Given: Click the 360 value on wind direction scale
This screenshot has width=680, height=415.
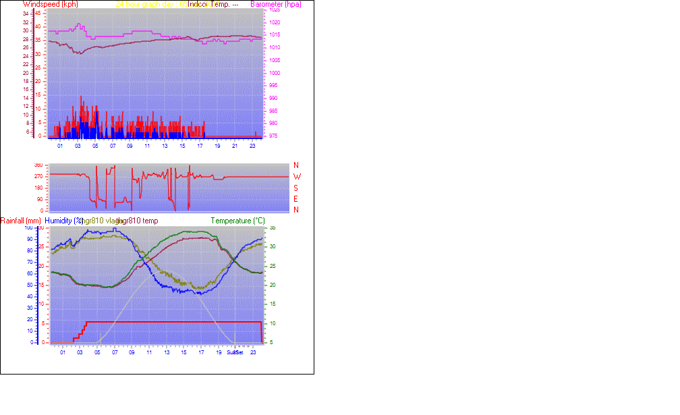Looking at the screenshot, I should pyautogui.click(x=38, y=165).
